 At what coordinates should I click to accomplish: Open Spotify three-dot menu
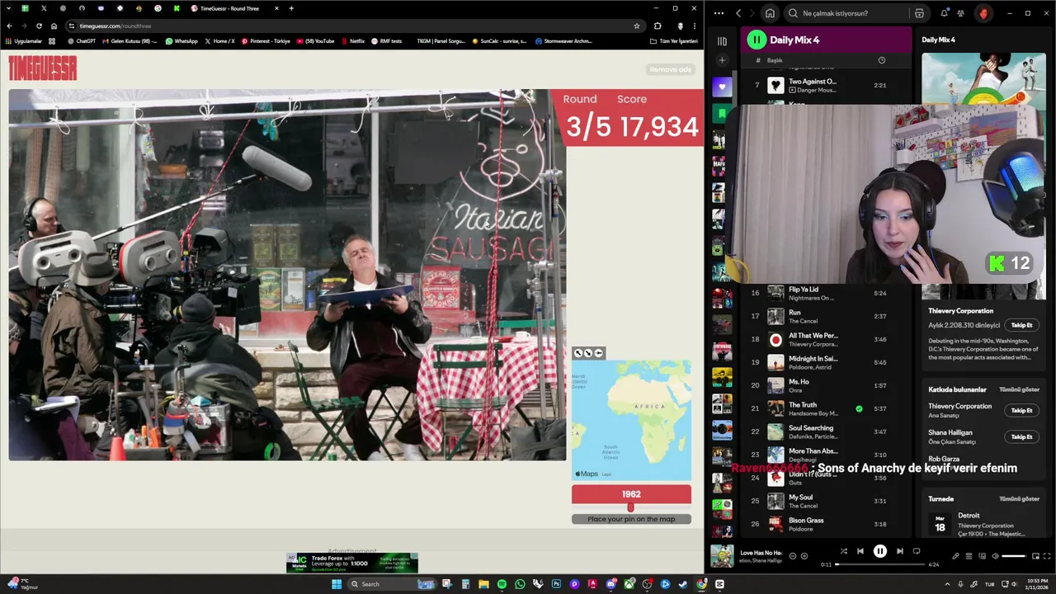(x=719, y=13)
